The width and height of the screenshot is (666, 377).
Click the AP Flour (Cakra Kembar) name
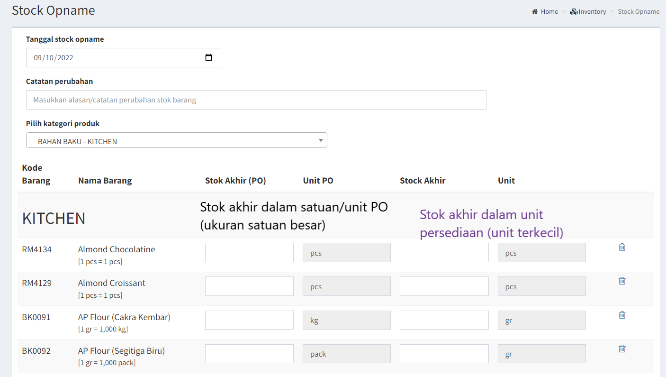[124, 317]
